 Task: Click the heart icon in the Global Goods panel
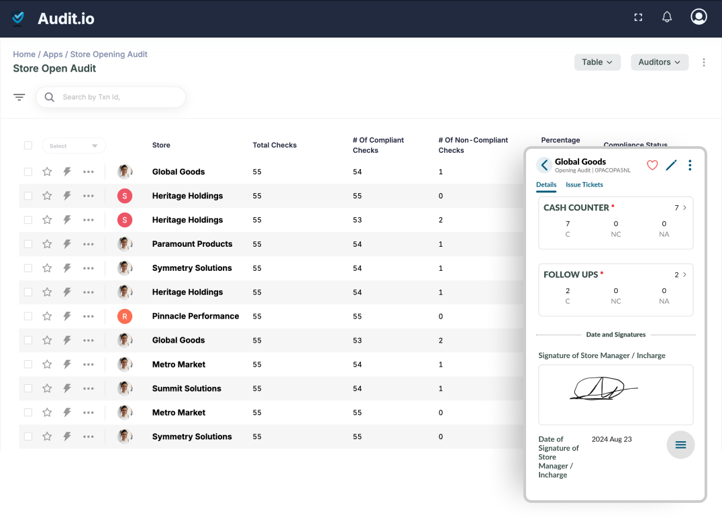[652, 164]
